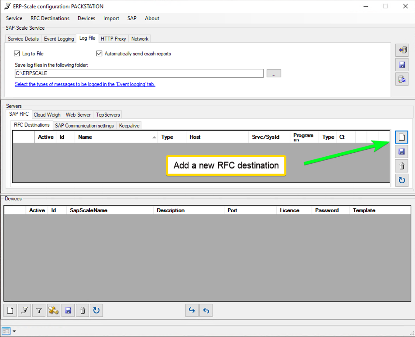This screenshot has height=337, width=415.
Task: Open the SAP Communication settings tab
Action: pyautogui.click(x=84, y=126)
